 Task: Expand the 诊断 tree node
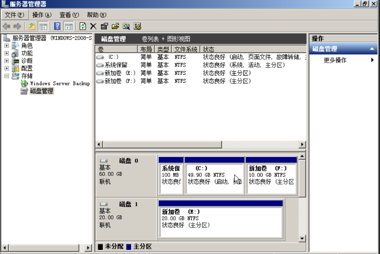tap(7, 61)
